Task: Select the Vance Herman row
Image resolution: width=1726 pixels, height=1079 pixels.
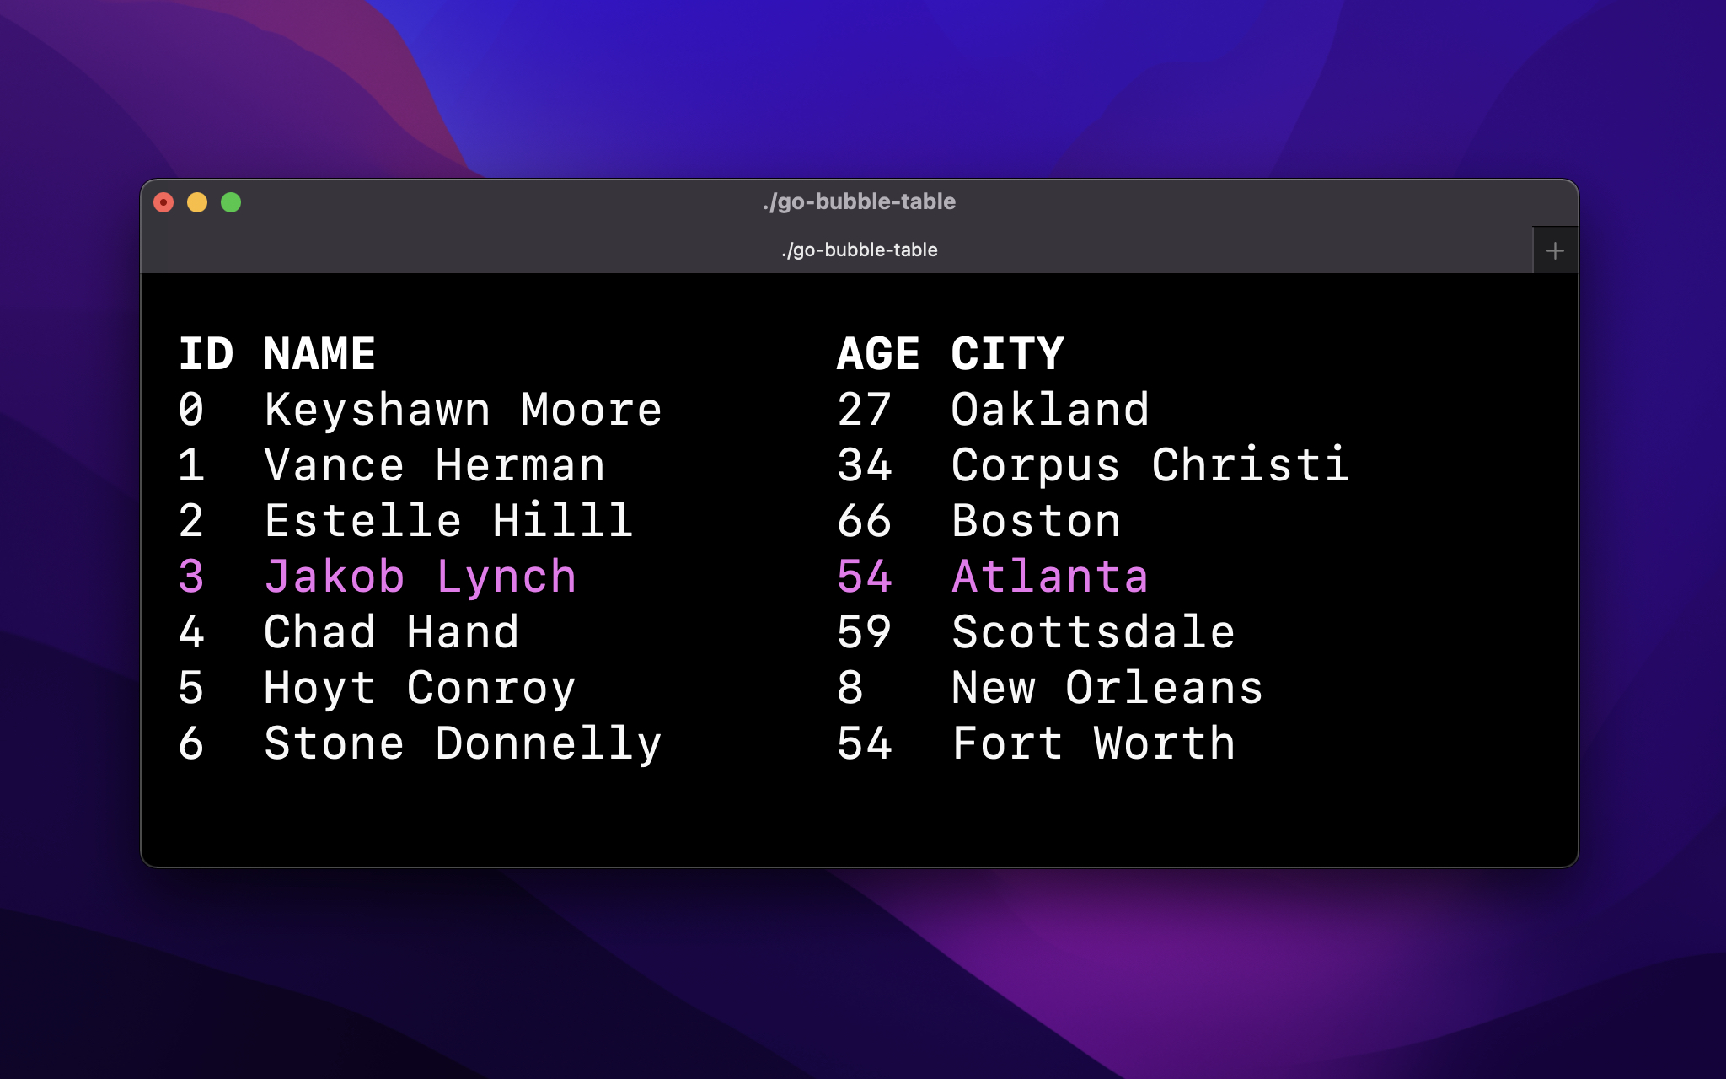Action: (434, 465)
